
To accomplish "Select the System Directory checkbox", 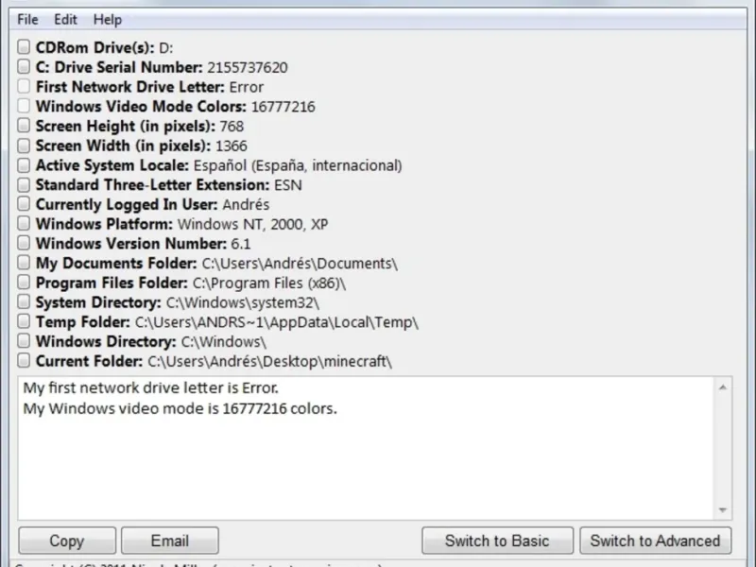I will tap(24, 301).
